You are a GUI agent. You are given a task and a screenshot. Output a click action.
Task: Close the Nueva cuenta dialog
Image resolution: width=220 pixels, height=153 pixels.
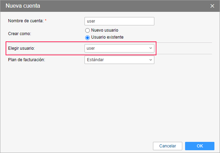212,6
